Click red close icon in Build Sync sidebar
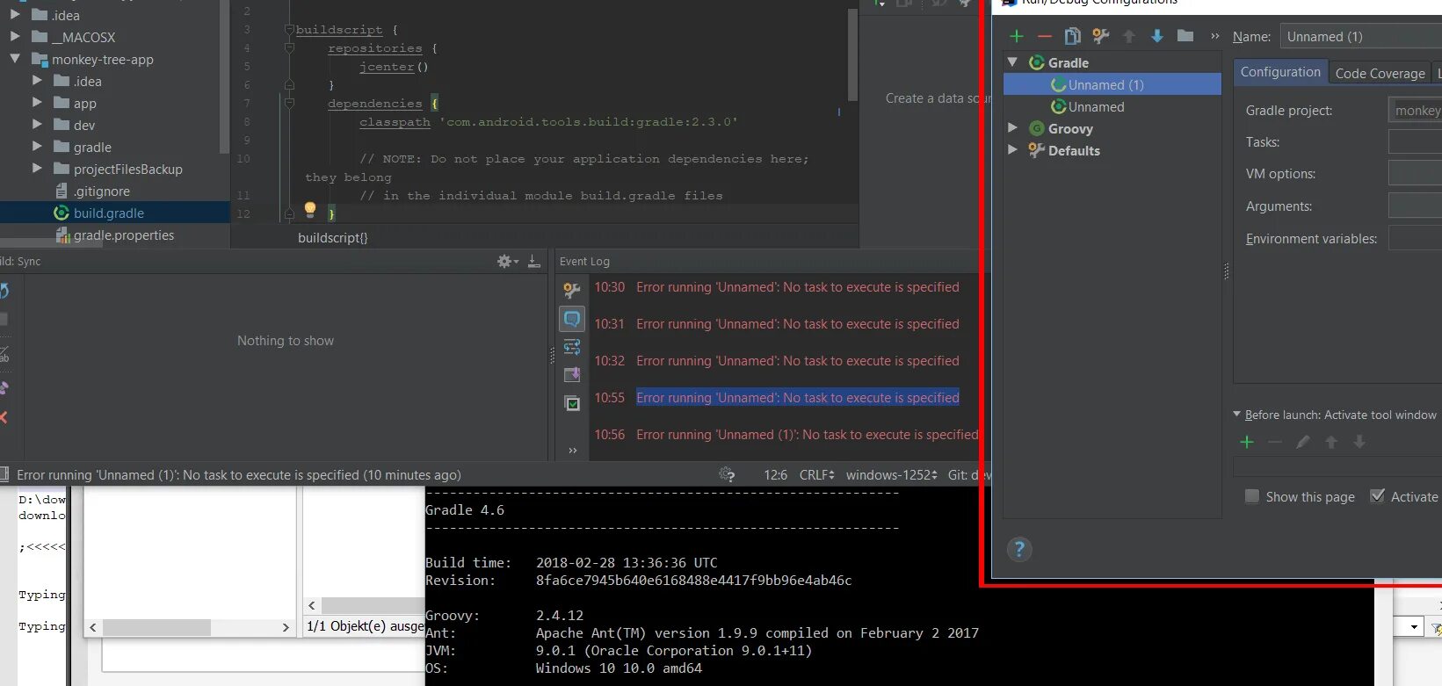1442x686 pixels. [x=4, y=417]
